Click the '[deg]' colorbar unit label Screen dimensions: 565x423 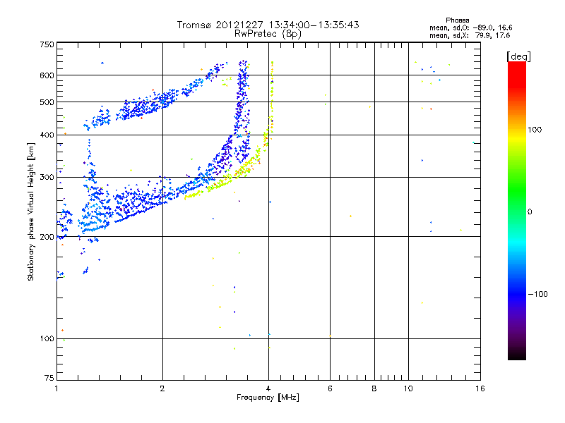coord(518,56)
